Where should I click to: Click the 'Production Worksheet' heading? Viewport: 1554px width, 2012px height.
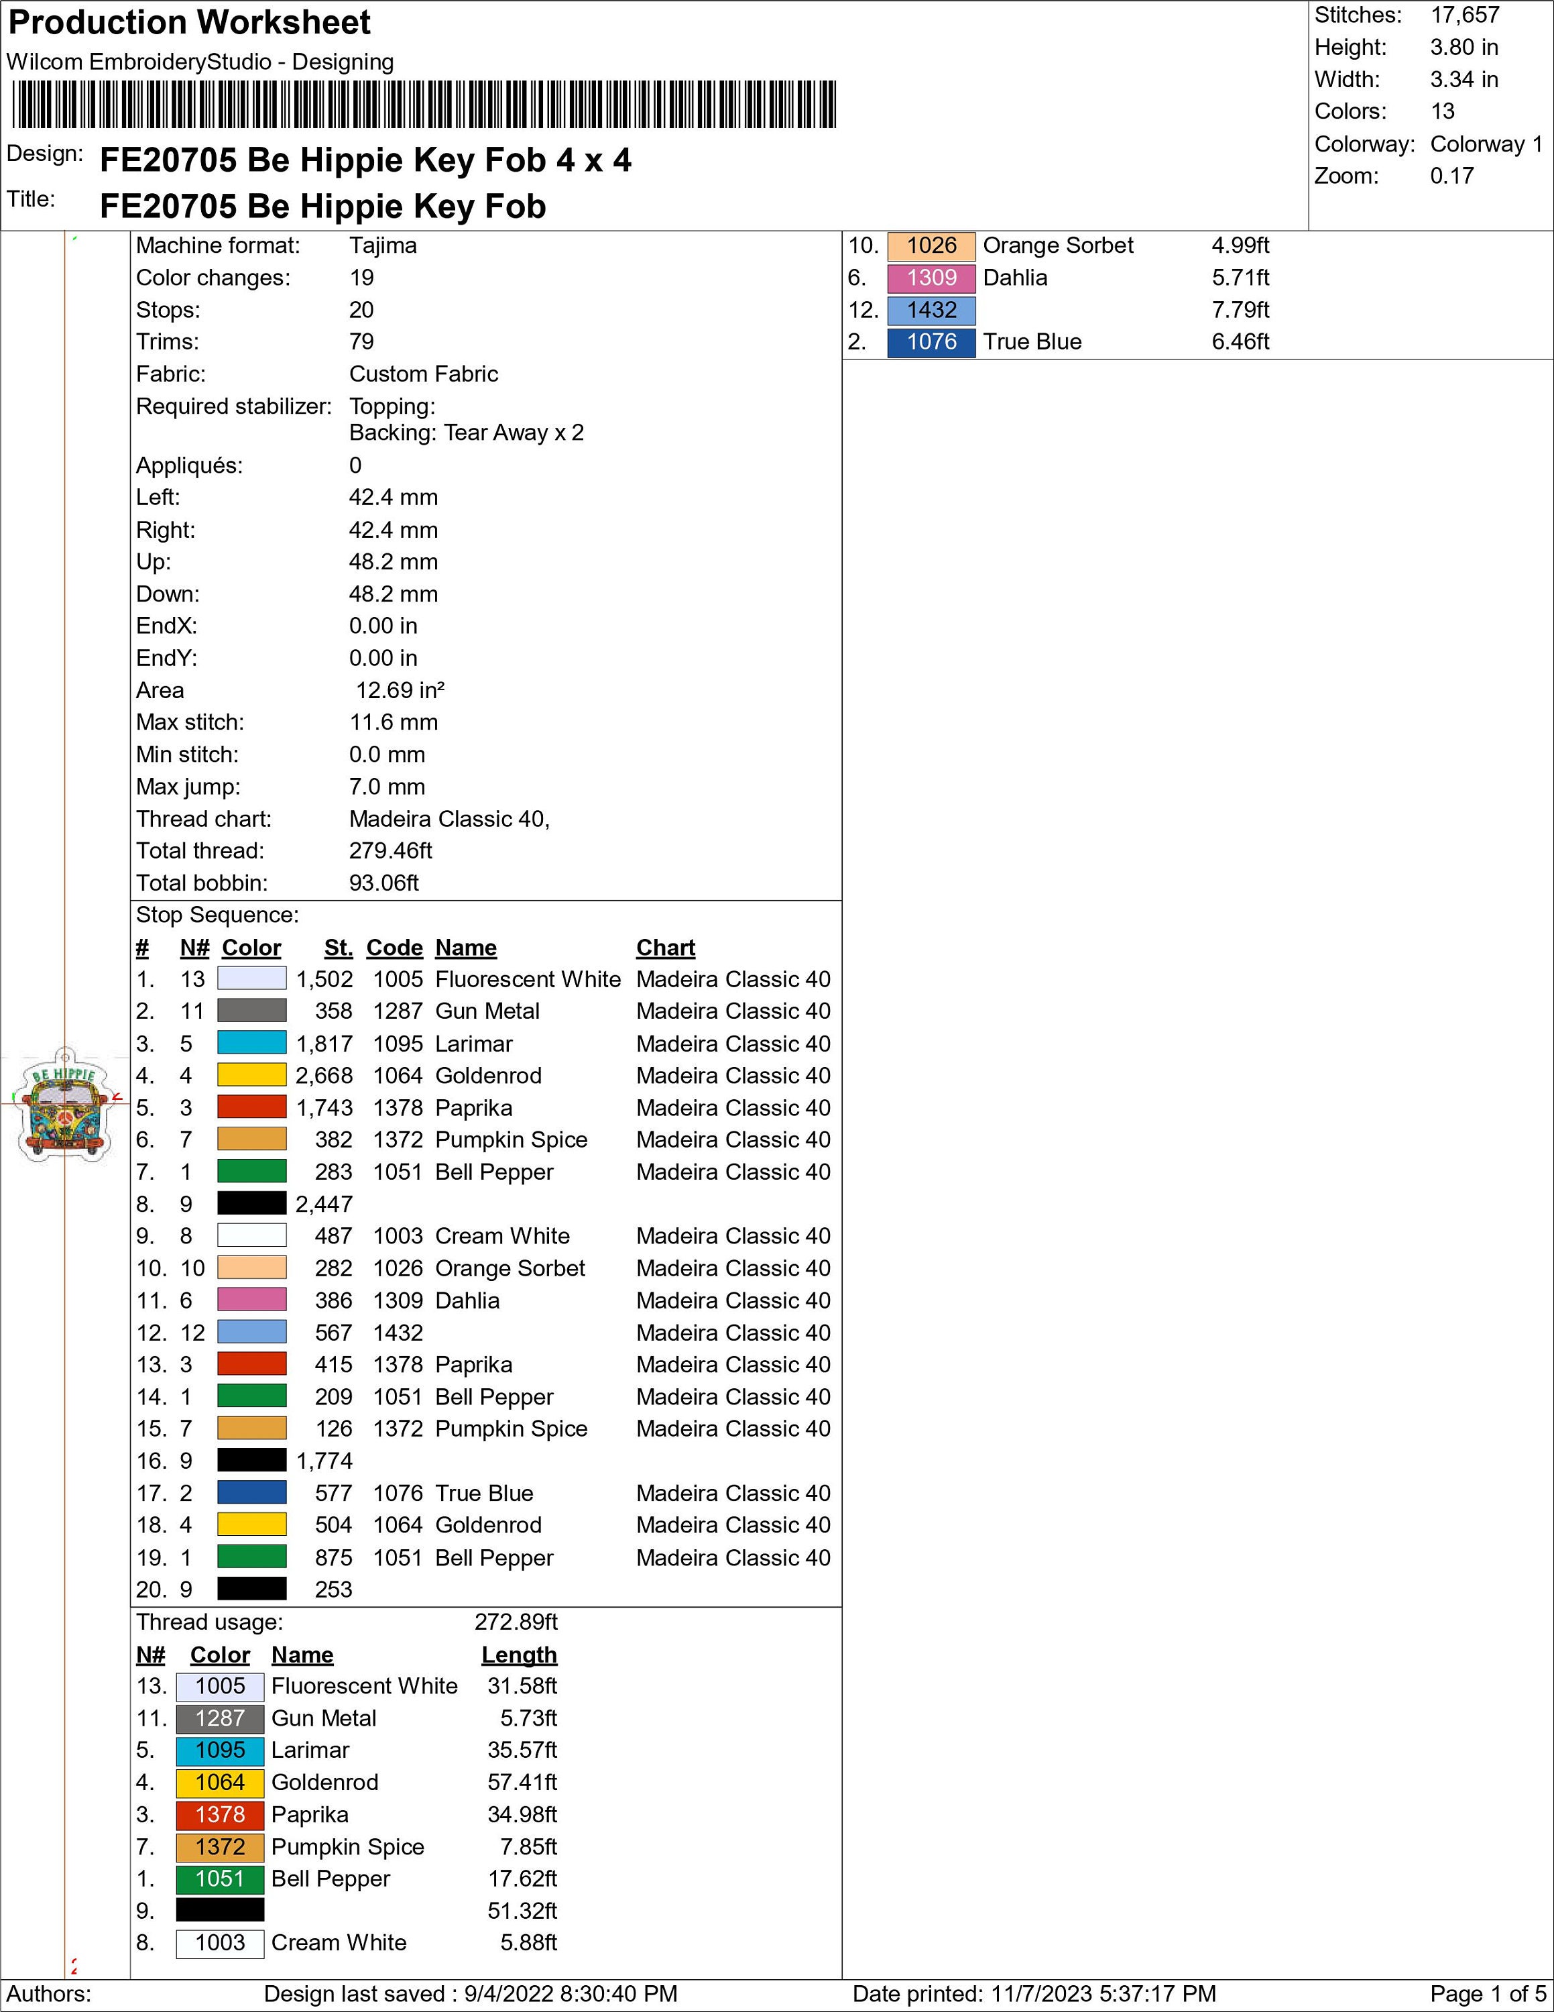click(190, 22)
